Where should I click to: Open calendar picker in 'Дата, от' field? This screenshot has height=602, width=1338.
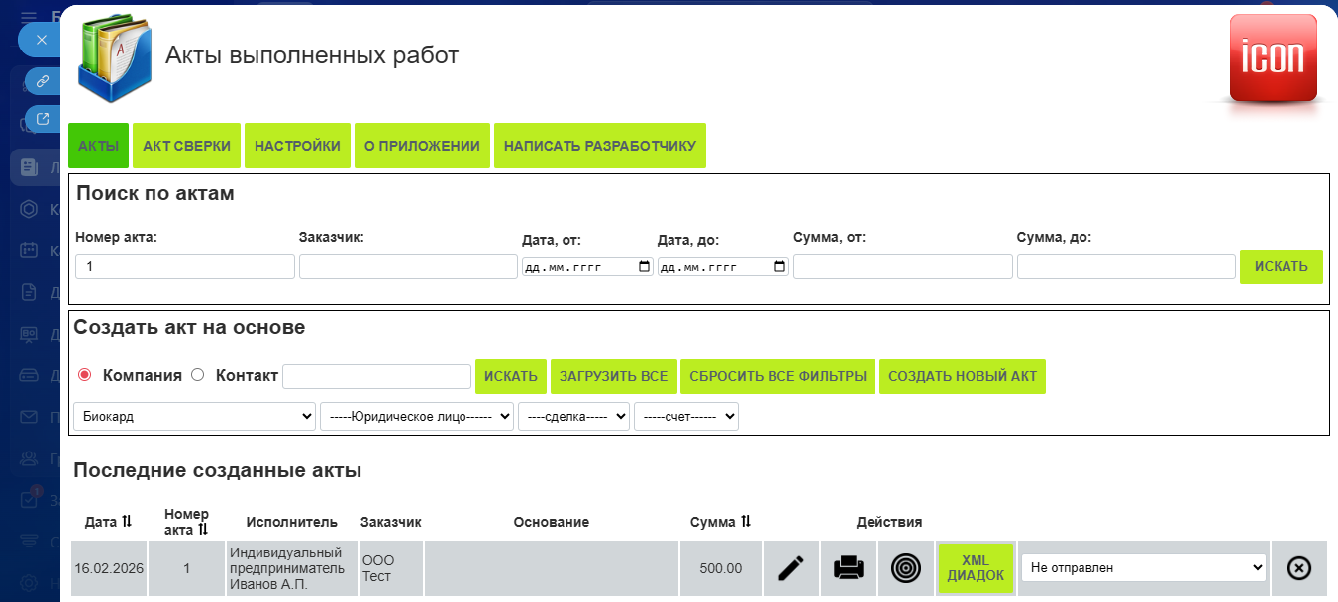click(x=644, y=267)
